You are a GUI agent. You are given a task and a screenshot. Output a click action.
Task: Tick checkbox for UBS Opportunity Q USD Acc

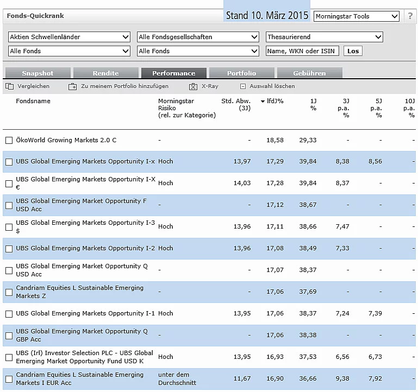[9, 270]
